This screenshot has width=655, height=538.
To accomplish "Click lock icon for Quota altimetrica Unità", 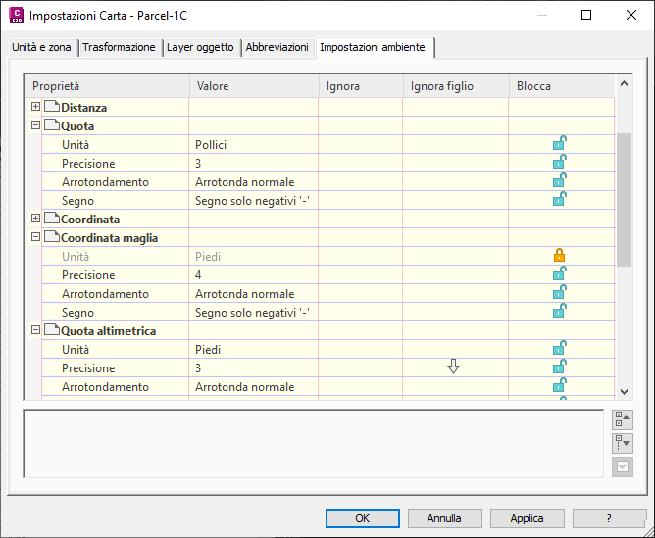I will pyautogui.click(x=560, y=349).
